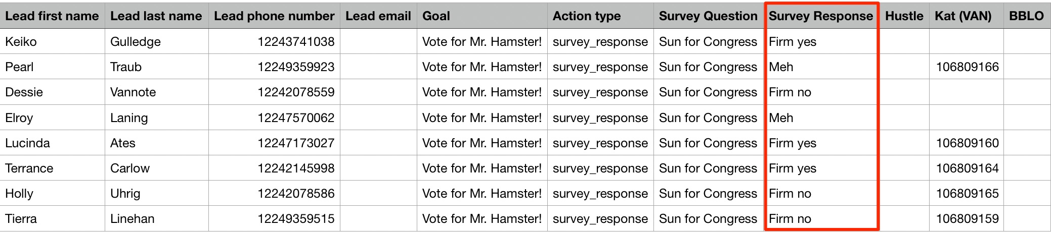Select the Lead last name header
The width and height of the screenshot is (1051, 232).
(157, 16)
